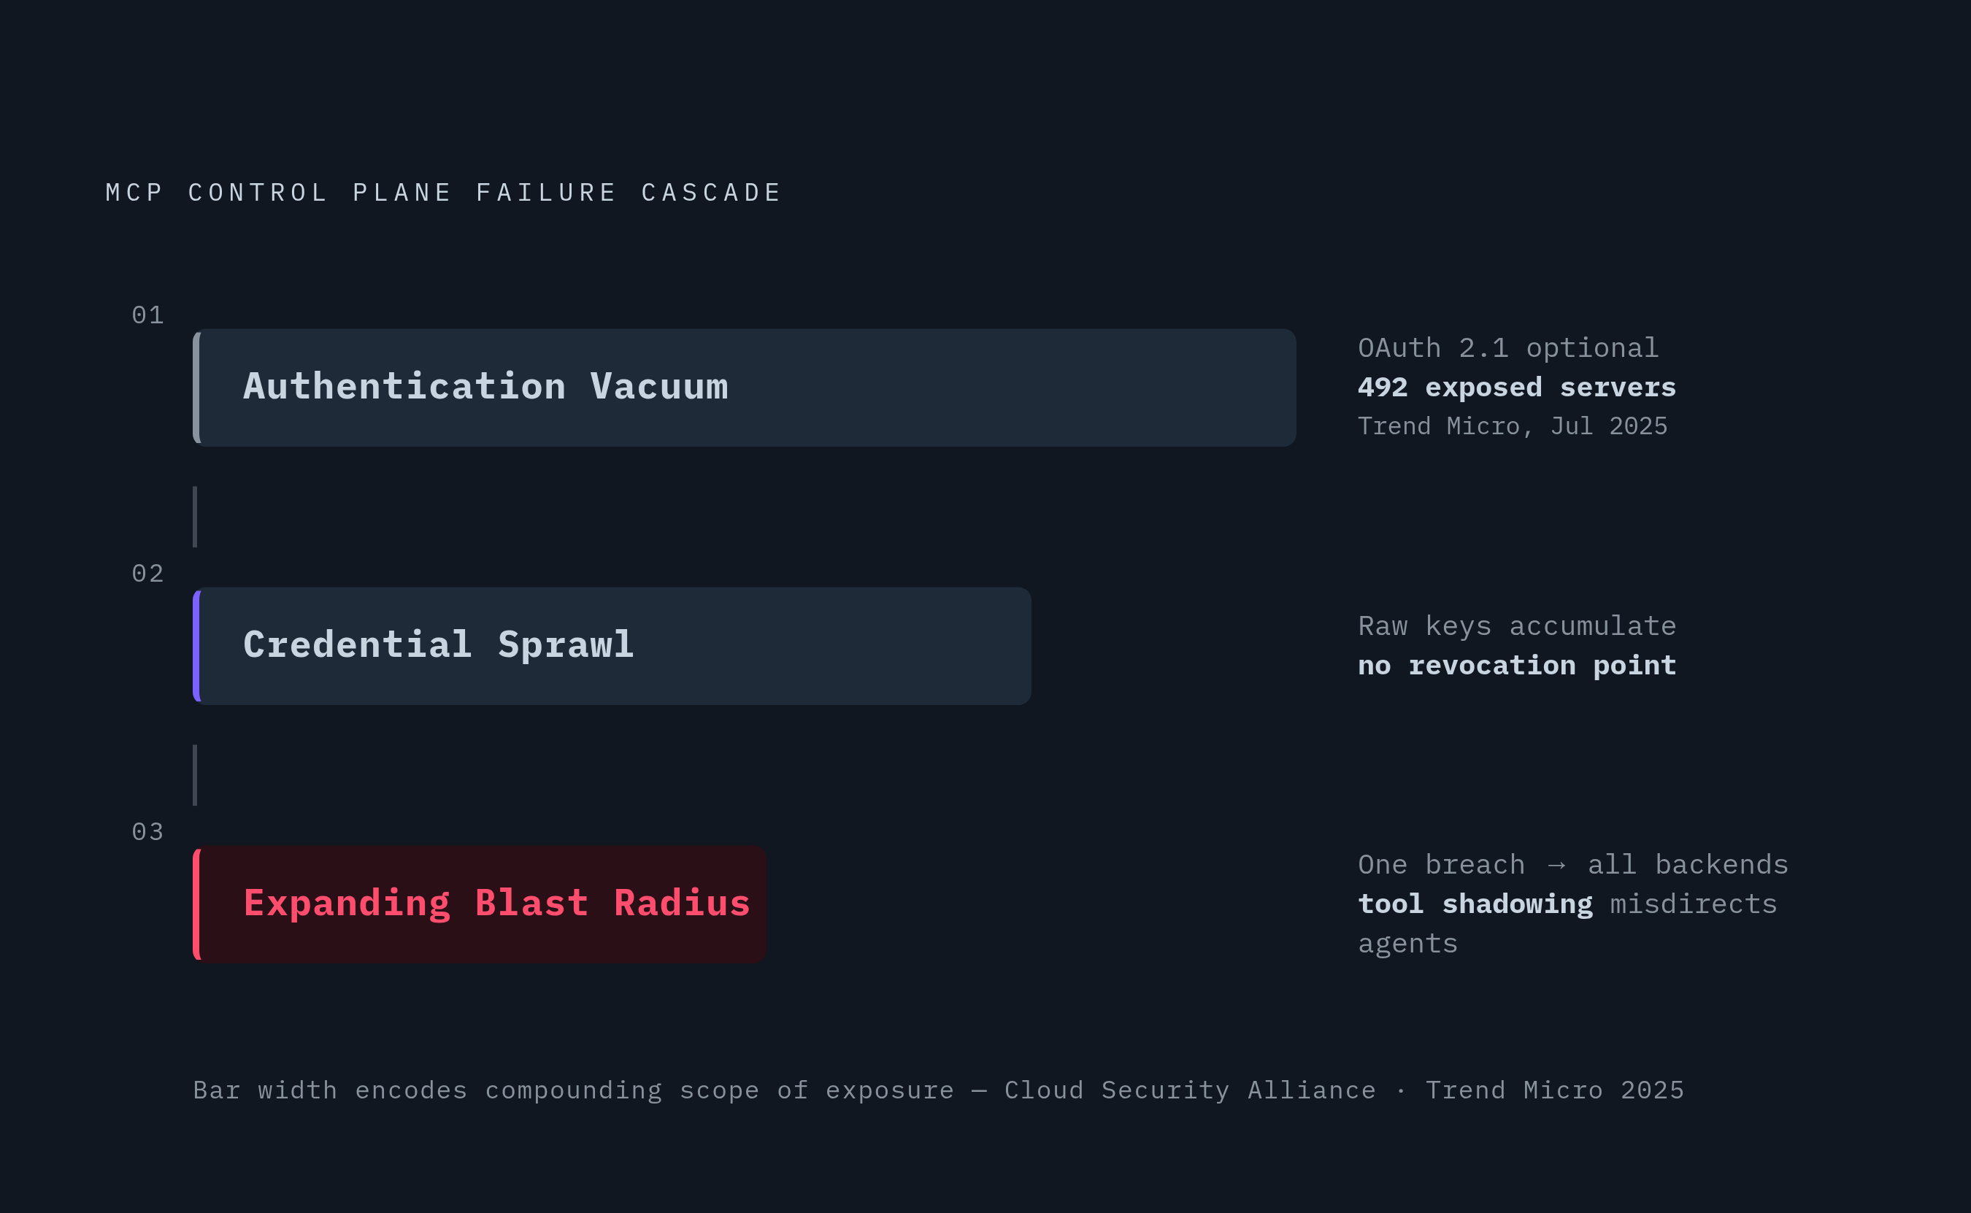
Task: Select the 'Credential Sprawl' bar
Action: click(x=612, y=646)
